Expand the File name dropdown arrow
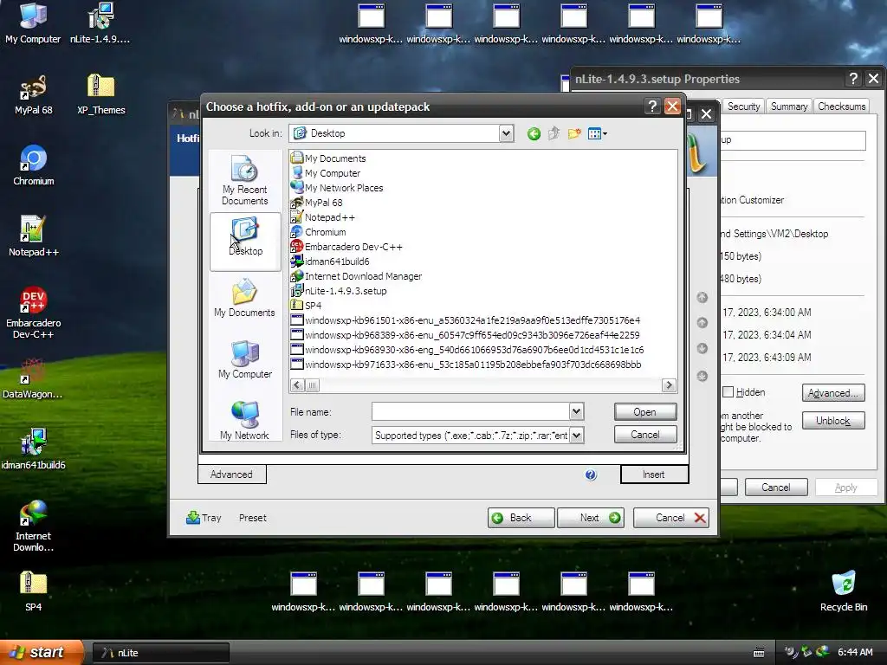Viewport: 887px width, 665px height. tap(576, 411)
